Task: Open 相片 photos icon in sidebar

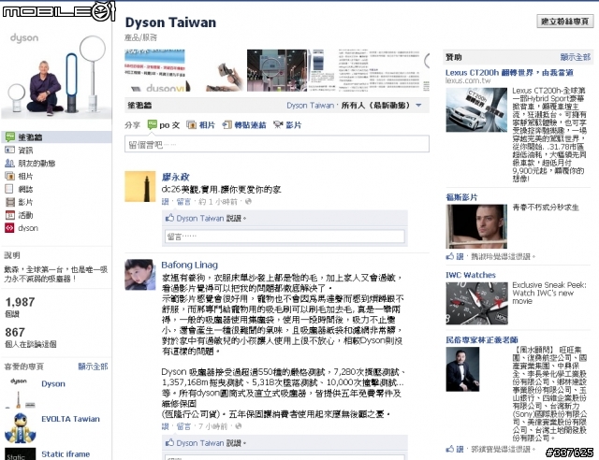Action: (x=9, y=176)
